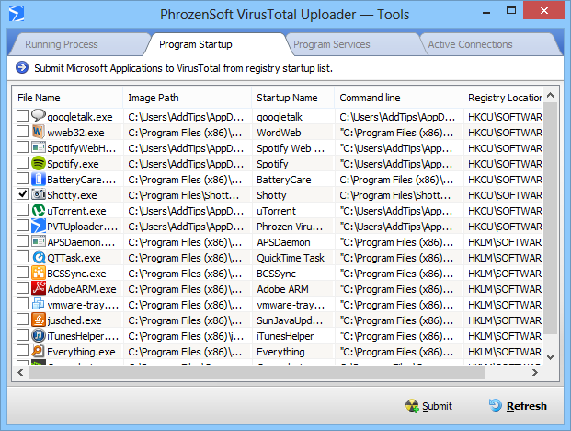Click the iTunesHelper music note icon
Image resolution: width=571 pixels, height=431 pixels.
[x=39, y=335]
